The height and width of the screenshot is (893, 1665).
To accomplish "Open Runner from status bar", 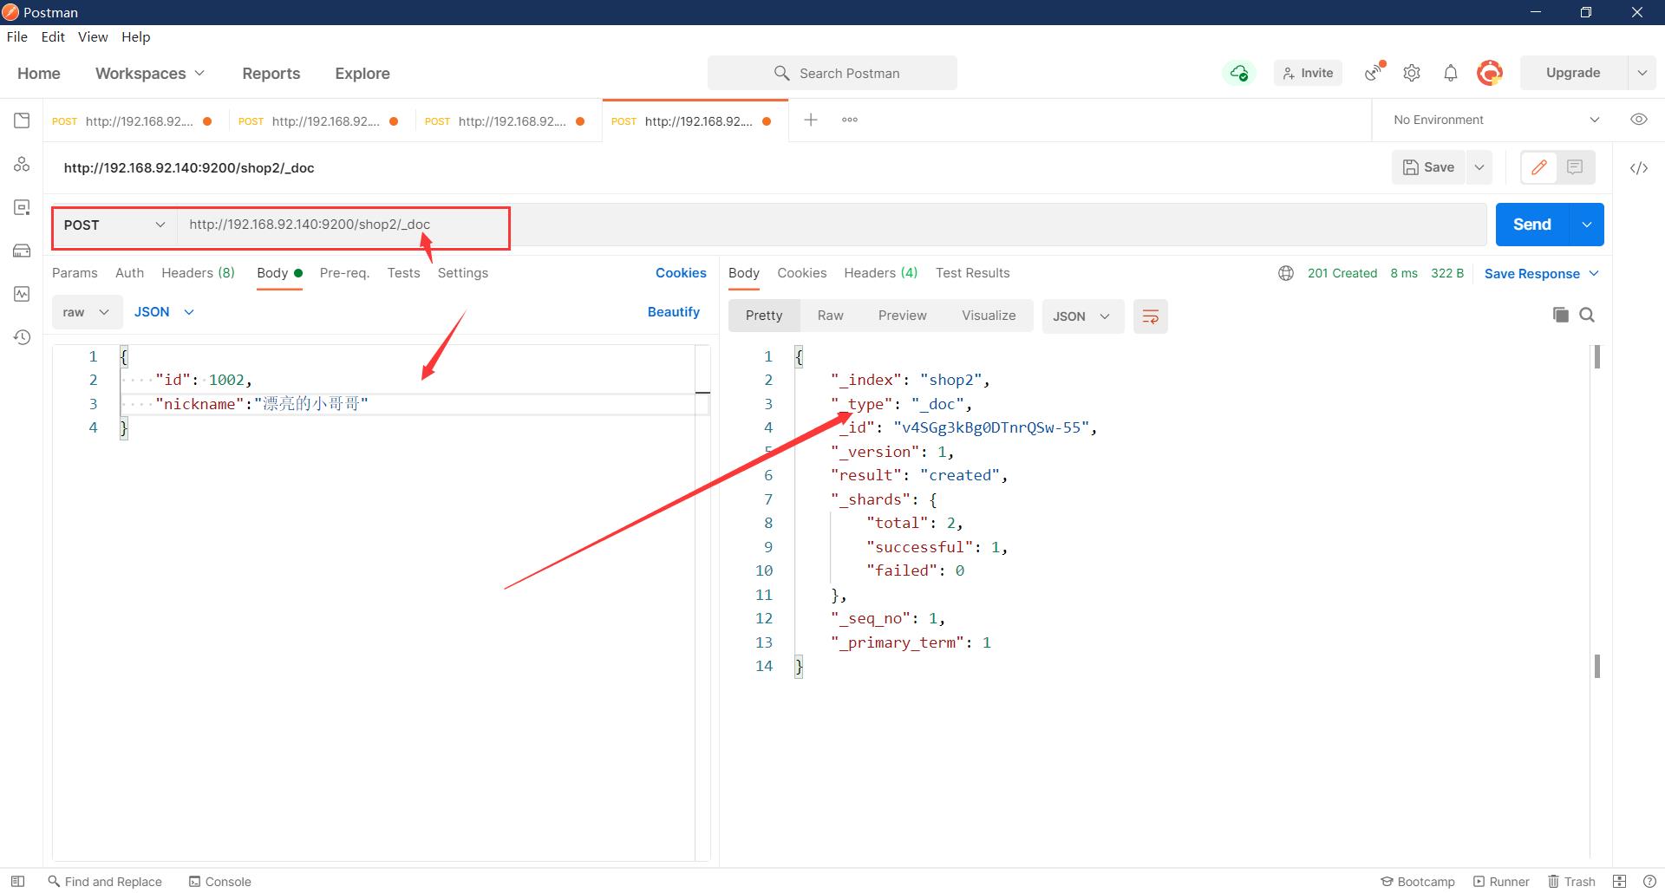I will tap(1501, 881).
